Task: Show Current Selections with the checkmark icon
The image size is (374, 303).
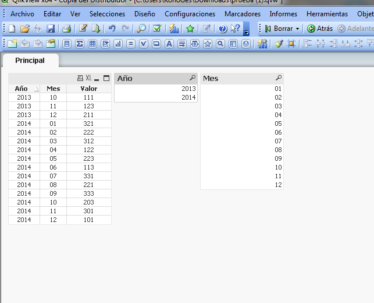Action: tap(157, 29)
